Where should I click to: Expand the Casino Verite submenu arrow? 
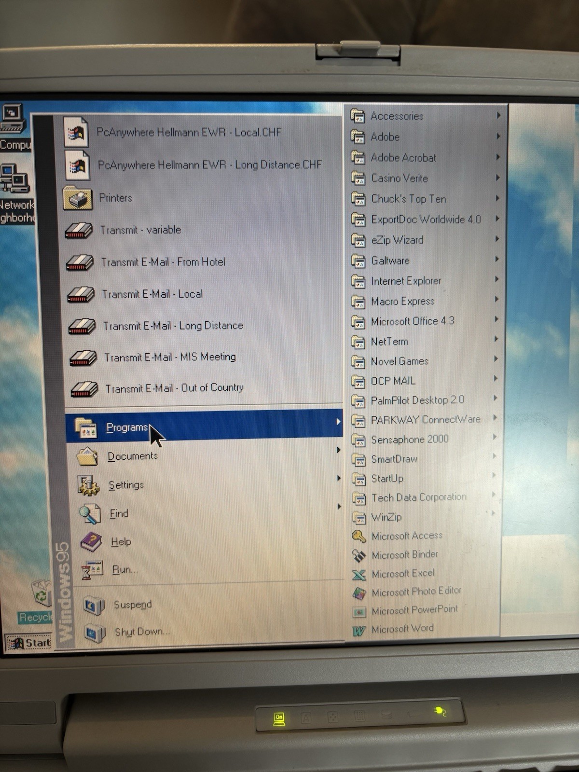point(498,178)
